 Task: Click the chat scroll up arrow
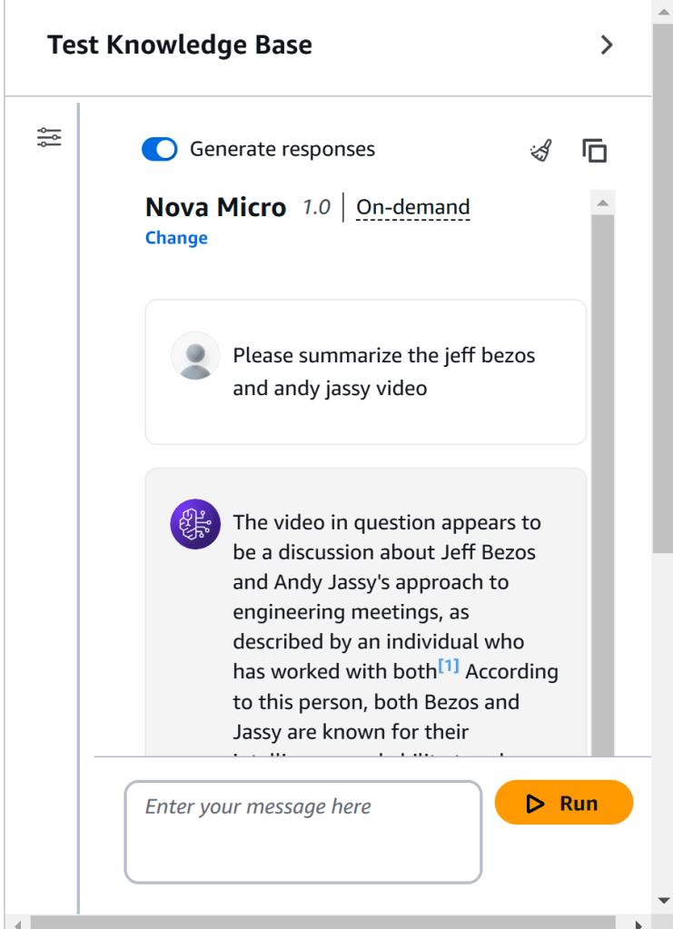(x=603, y=201)
